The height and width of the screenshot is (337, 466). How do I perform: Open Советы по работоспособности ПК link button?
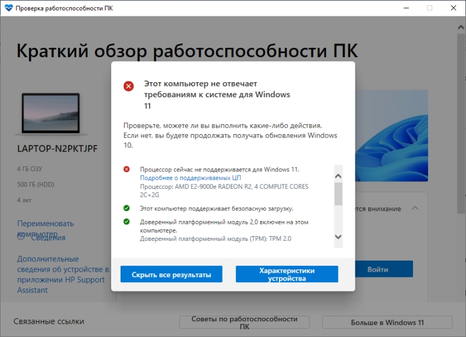tap(244, 322)
